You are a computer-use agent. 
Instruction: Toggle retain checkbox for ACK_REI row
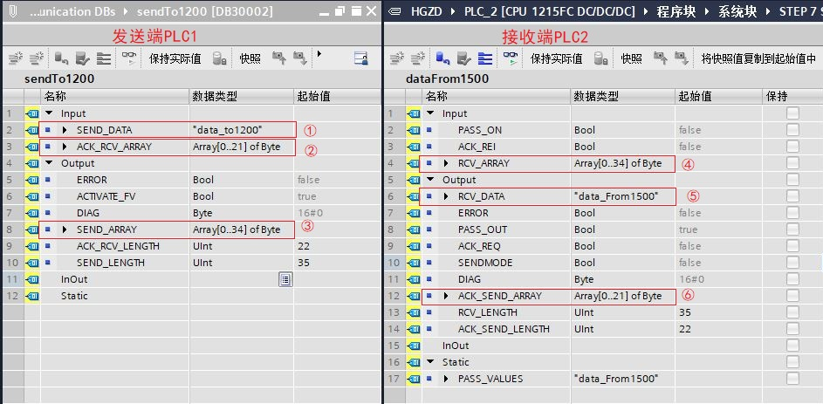(x=792, y=147)
